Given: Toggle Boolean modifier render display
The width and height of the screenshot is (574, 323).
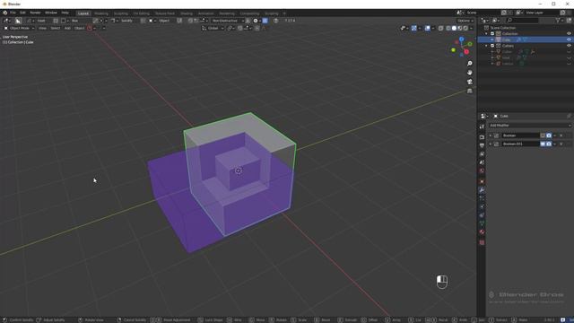Looking at the screenshot, I should [549, 135].
